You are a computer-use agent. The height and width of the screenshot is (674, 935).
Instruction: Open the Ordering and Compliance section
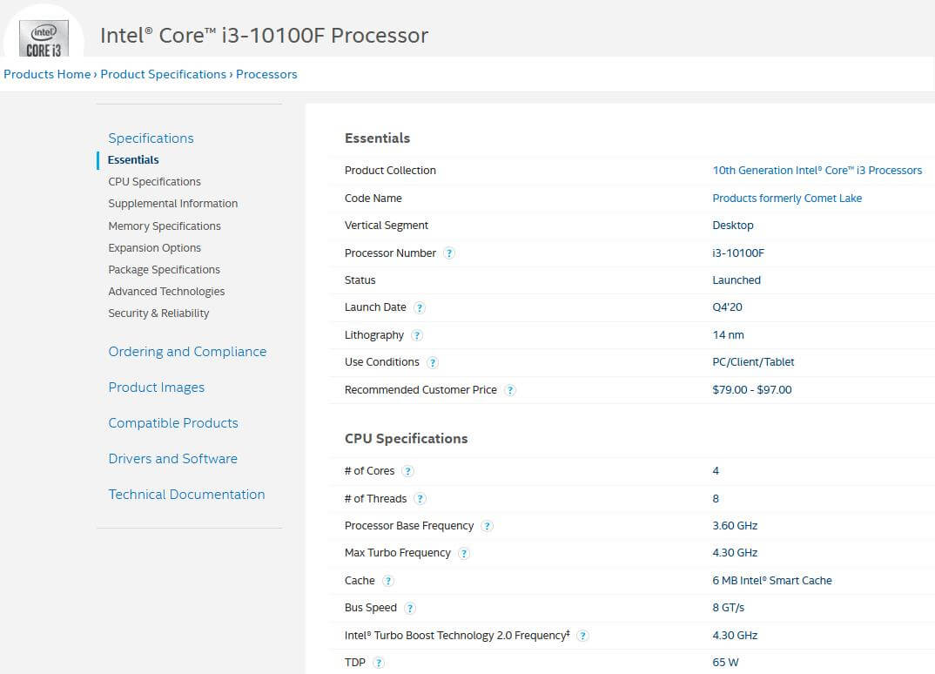coord(187,352)
